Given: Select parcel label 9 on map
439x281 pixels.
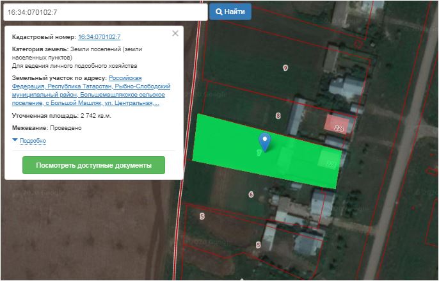Looking at the screenshot, I should [285, 68].
